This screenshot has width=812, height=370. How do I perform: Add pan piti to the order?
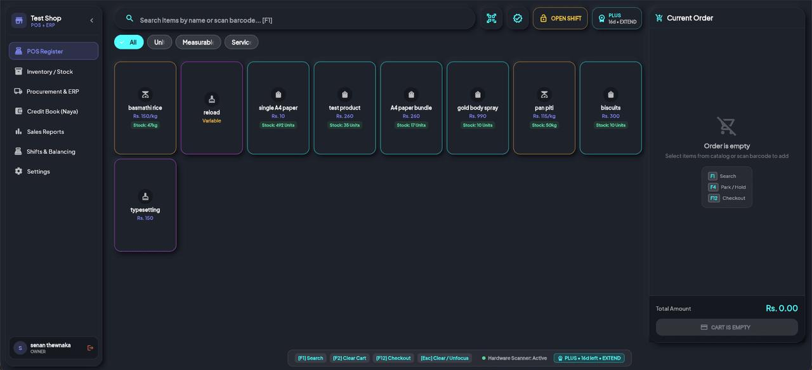pos(544,108)
